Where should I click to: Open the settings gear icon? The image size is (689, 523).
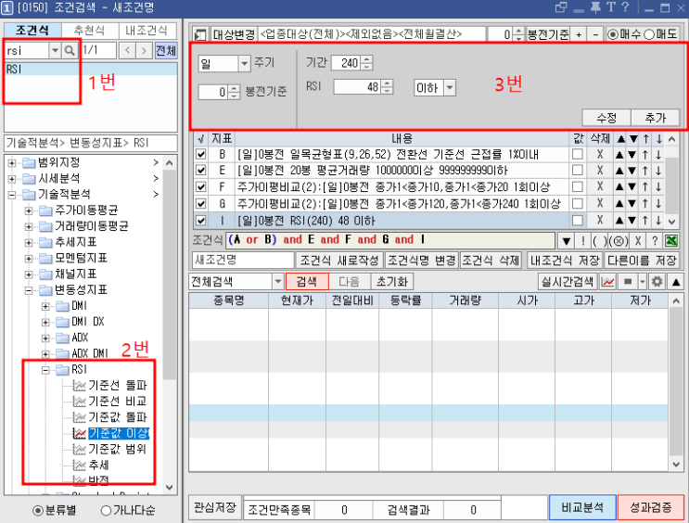click(x=657, y=282)
